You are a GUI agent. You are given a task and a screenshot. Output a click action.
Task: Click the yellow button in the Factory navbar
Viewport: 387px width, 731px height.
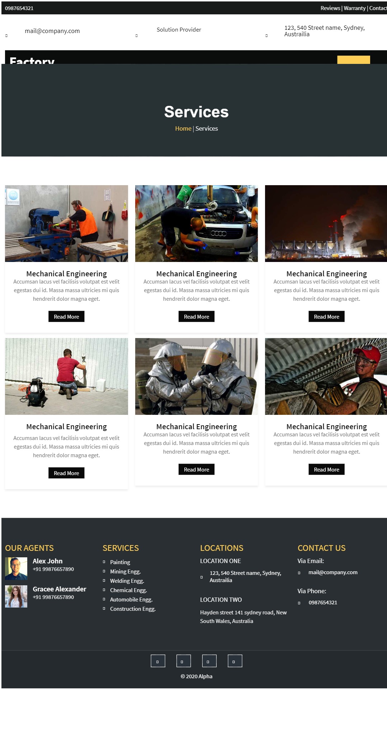coord(354,60)
